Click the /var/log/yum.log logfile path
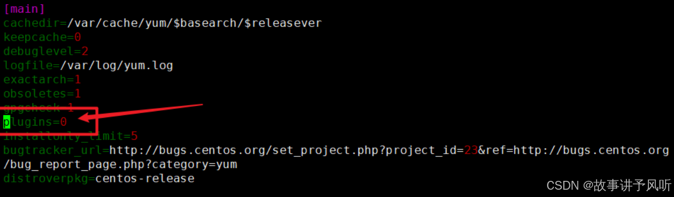 pos(117,66)
